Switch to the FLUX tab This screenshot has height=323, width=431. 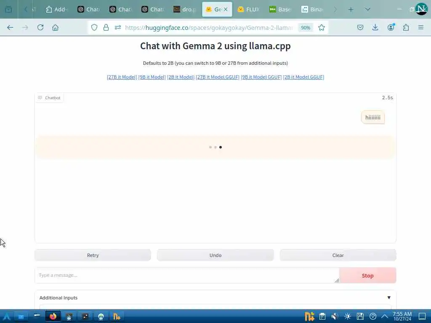(248, 9)
